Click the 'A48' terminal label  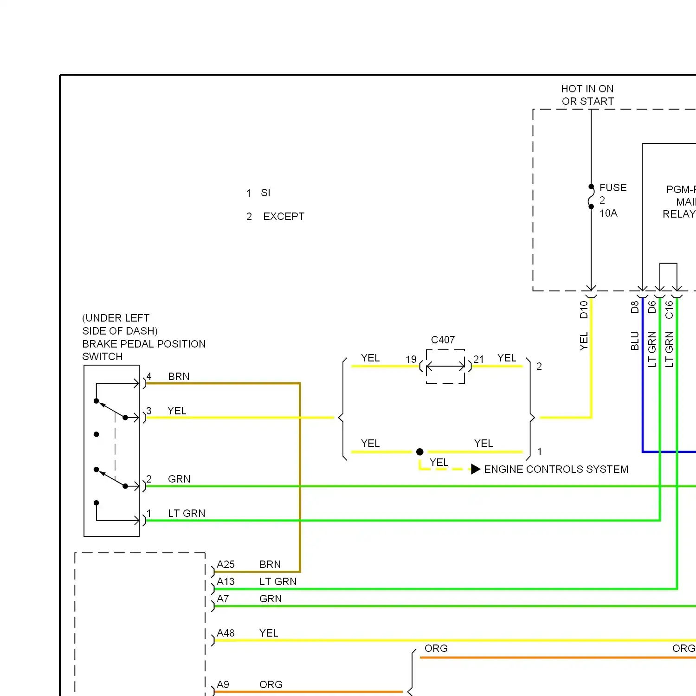pos(226,633)
